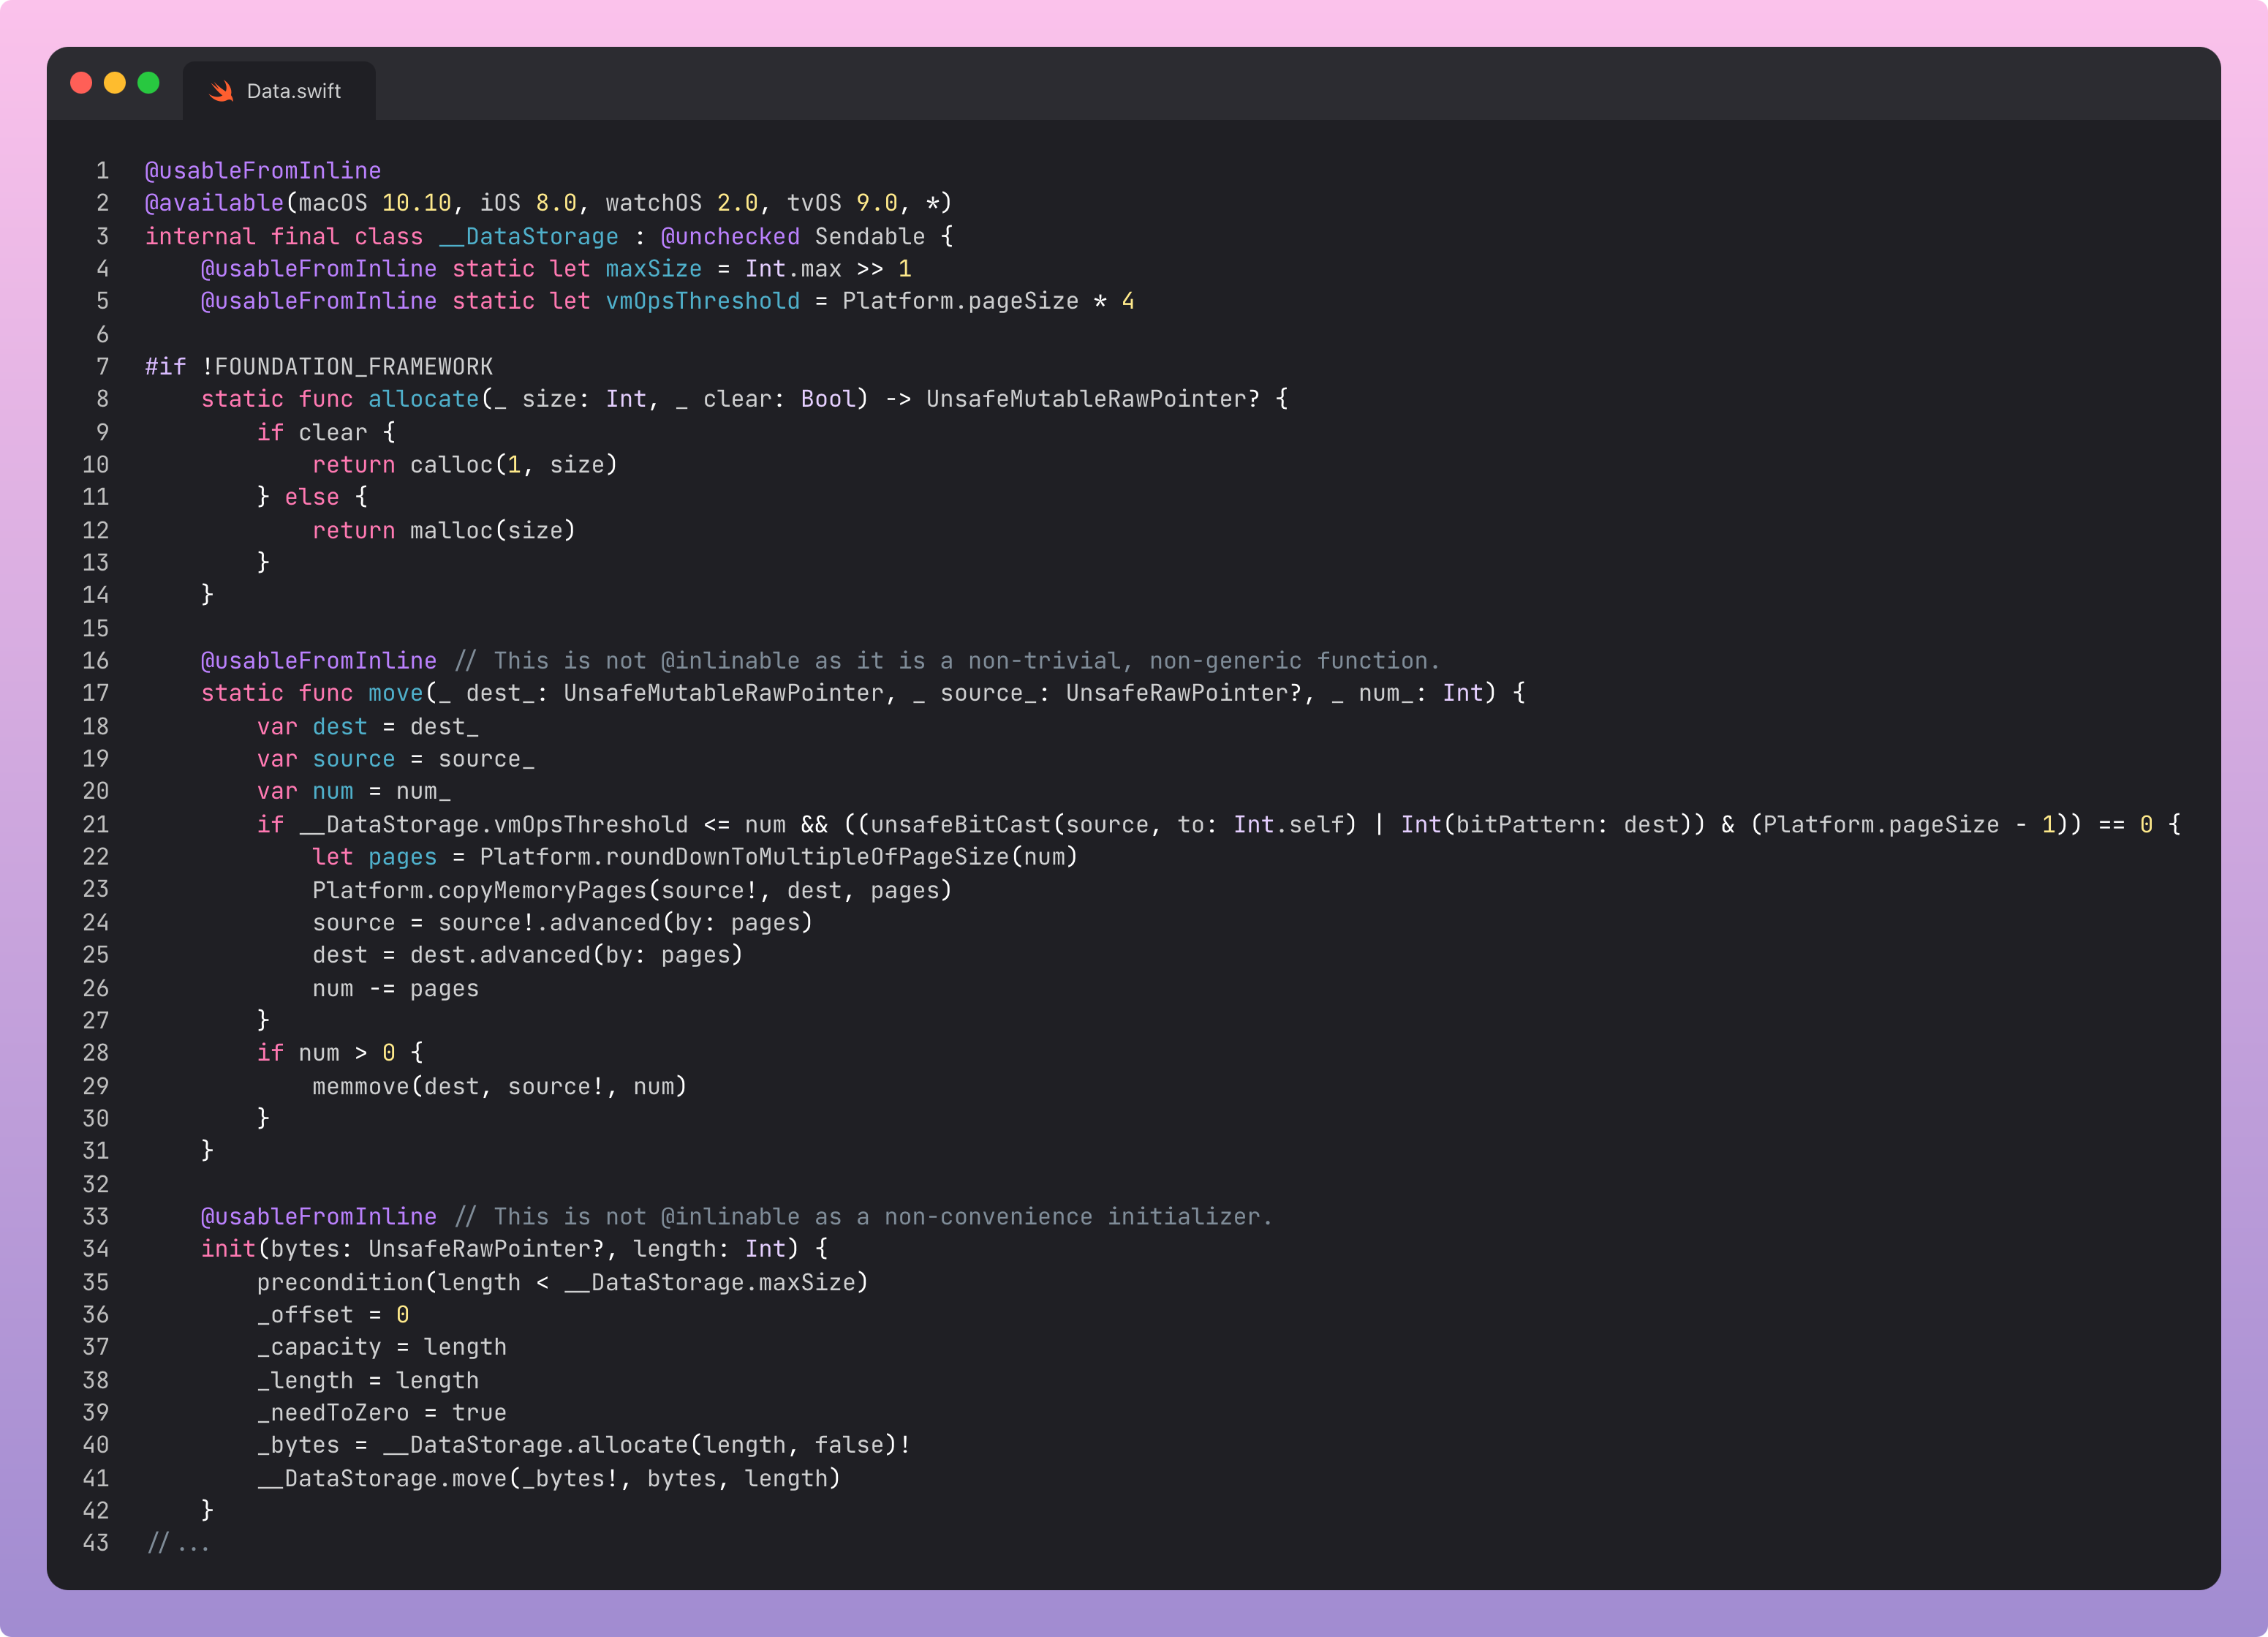
Task: Click the @available attribute on line 2
Action: pyautogui.click(x=214, y=203)
